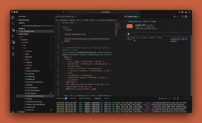The image size is (202, 123).
Task: Split the Claude Code editor group
Action: (182, 16)
